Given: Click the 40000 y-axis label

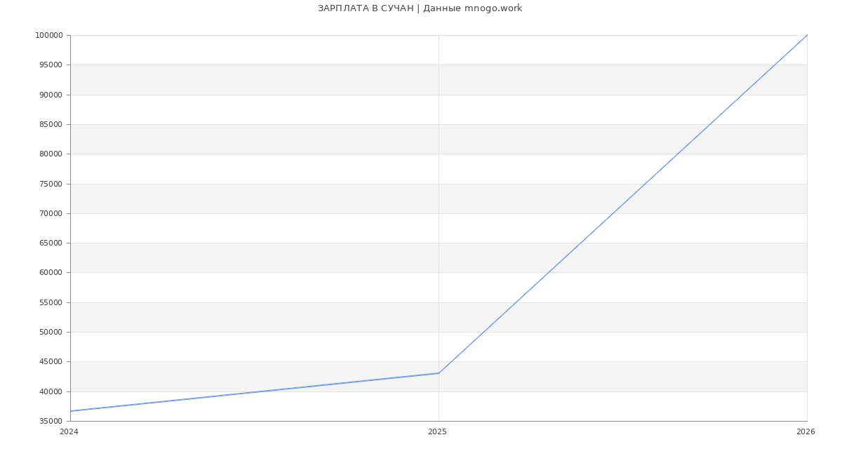Looking at the screenshot, I should coord(51,391).
